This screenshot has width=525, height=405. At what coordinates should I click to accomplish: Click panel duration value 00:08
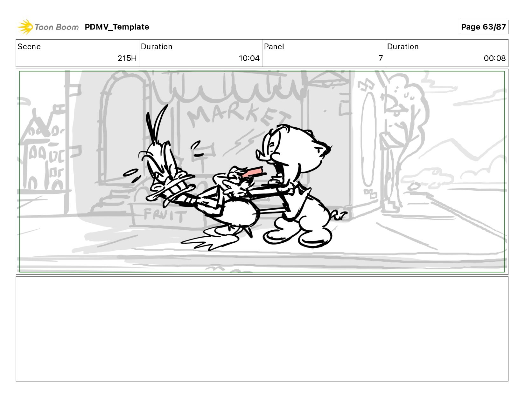pos(495,58)
